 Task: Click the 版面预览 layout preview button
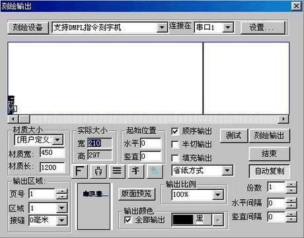click(x=137, y=194)
